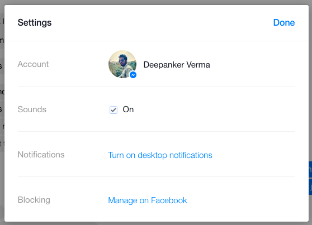Click the Settings dialog title
Viewport: 312px width, 225px height.
(x=35, y=23)
